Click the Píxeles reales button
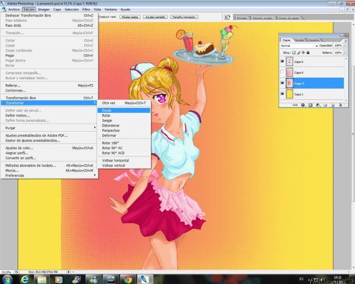 130,17
